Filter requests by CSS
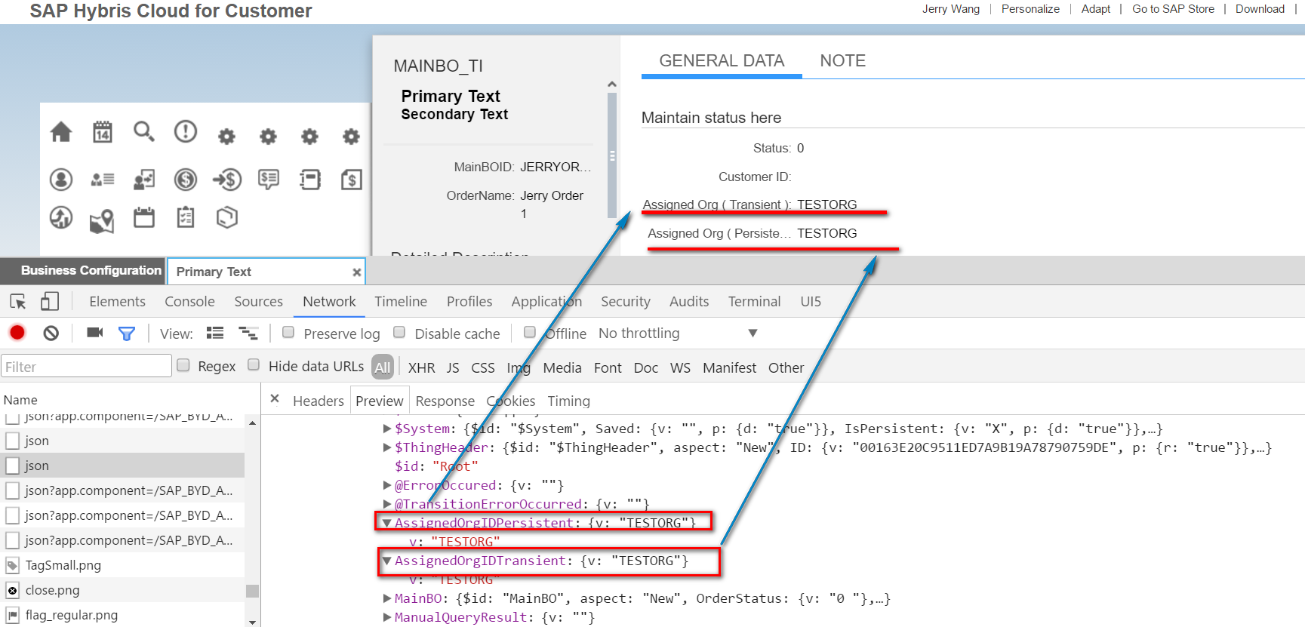The image size is (1305, 627). coord(483,368)
